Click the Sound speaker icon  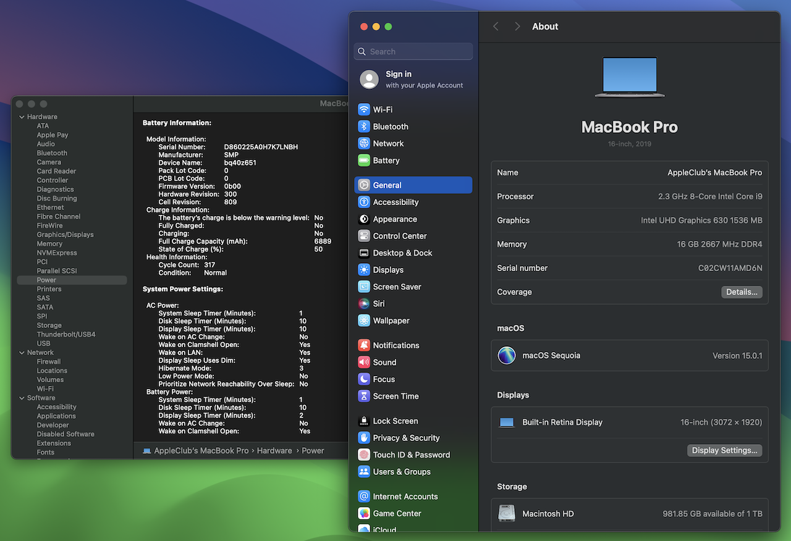364,363
